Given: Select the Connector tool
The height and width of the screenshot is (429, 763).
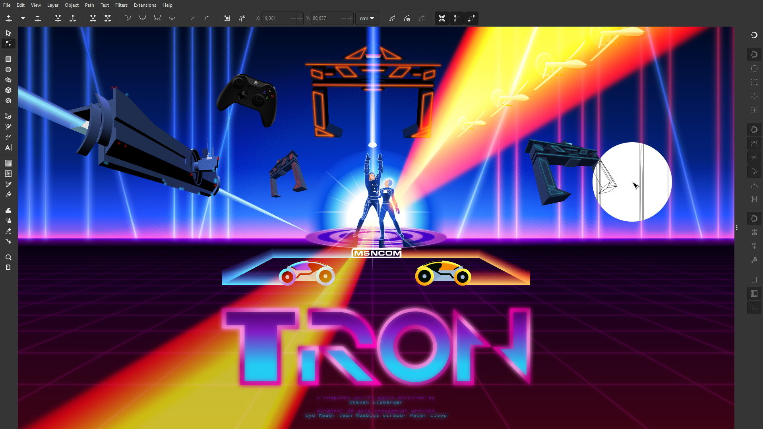Looking at the screenshot, I should (8, 241).
